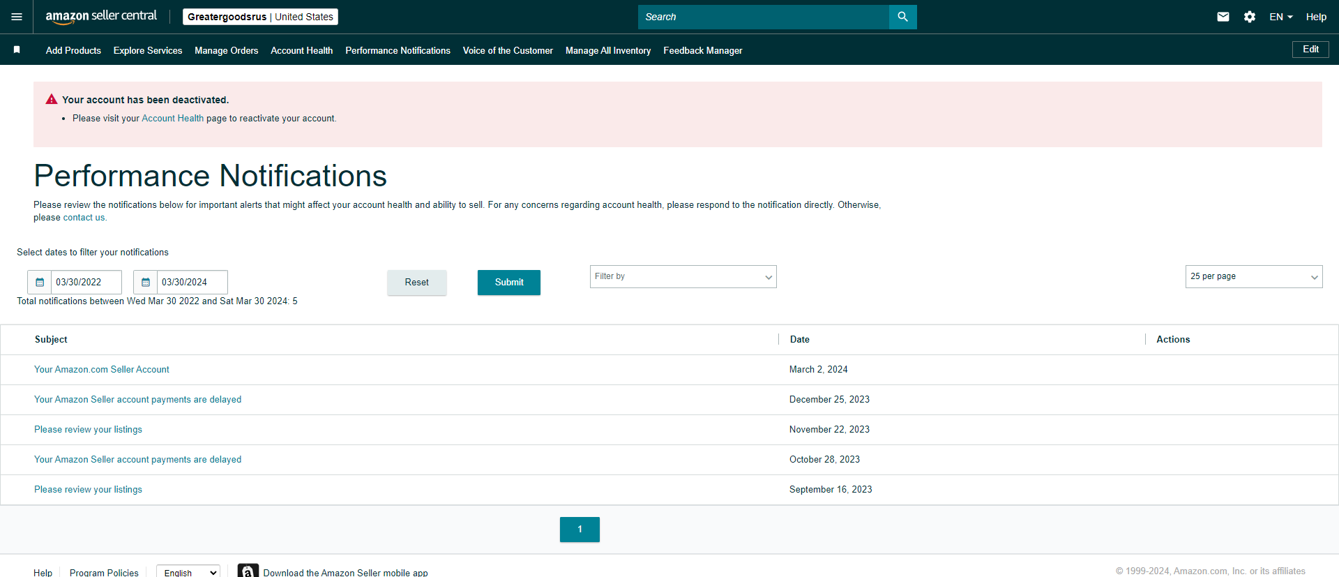Image resolution: width=1339 pixels, height=577 pixels.
Task: Open payments delayed notification from October 28, 2023
Action: point(138,460)
